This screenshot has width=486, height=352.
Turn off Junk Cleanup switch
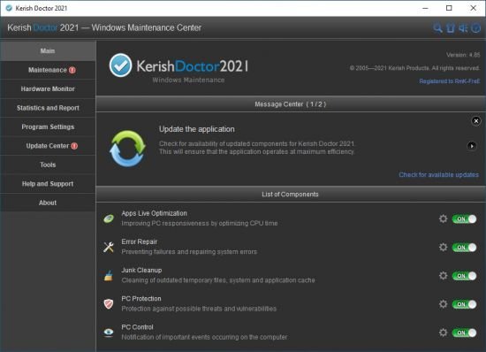[464, 276]
